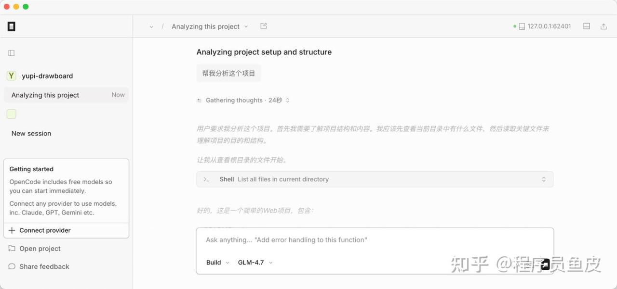The image size is (617, 289).
Task: Open Share feedback chat link
Action: point(44,266)
